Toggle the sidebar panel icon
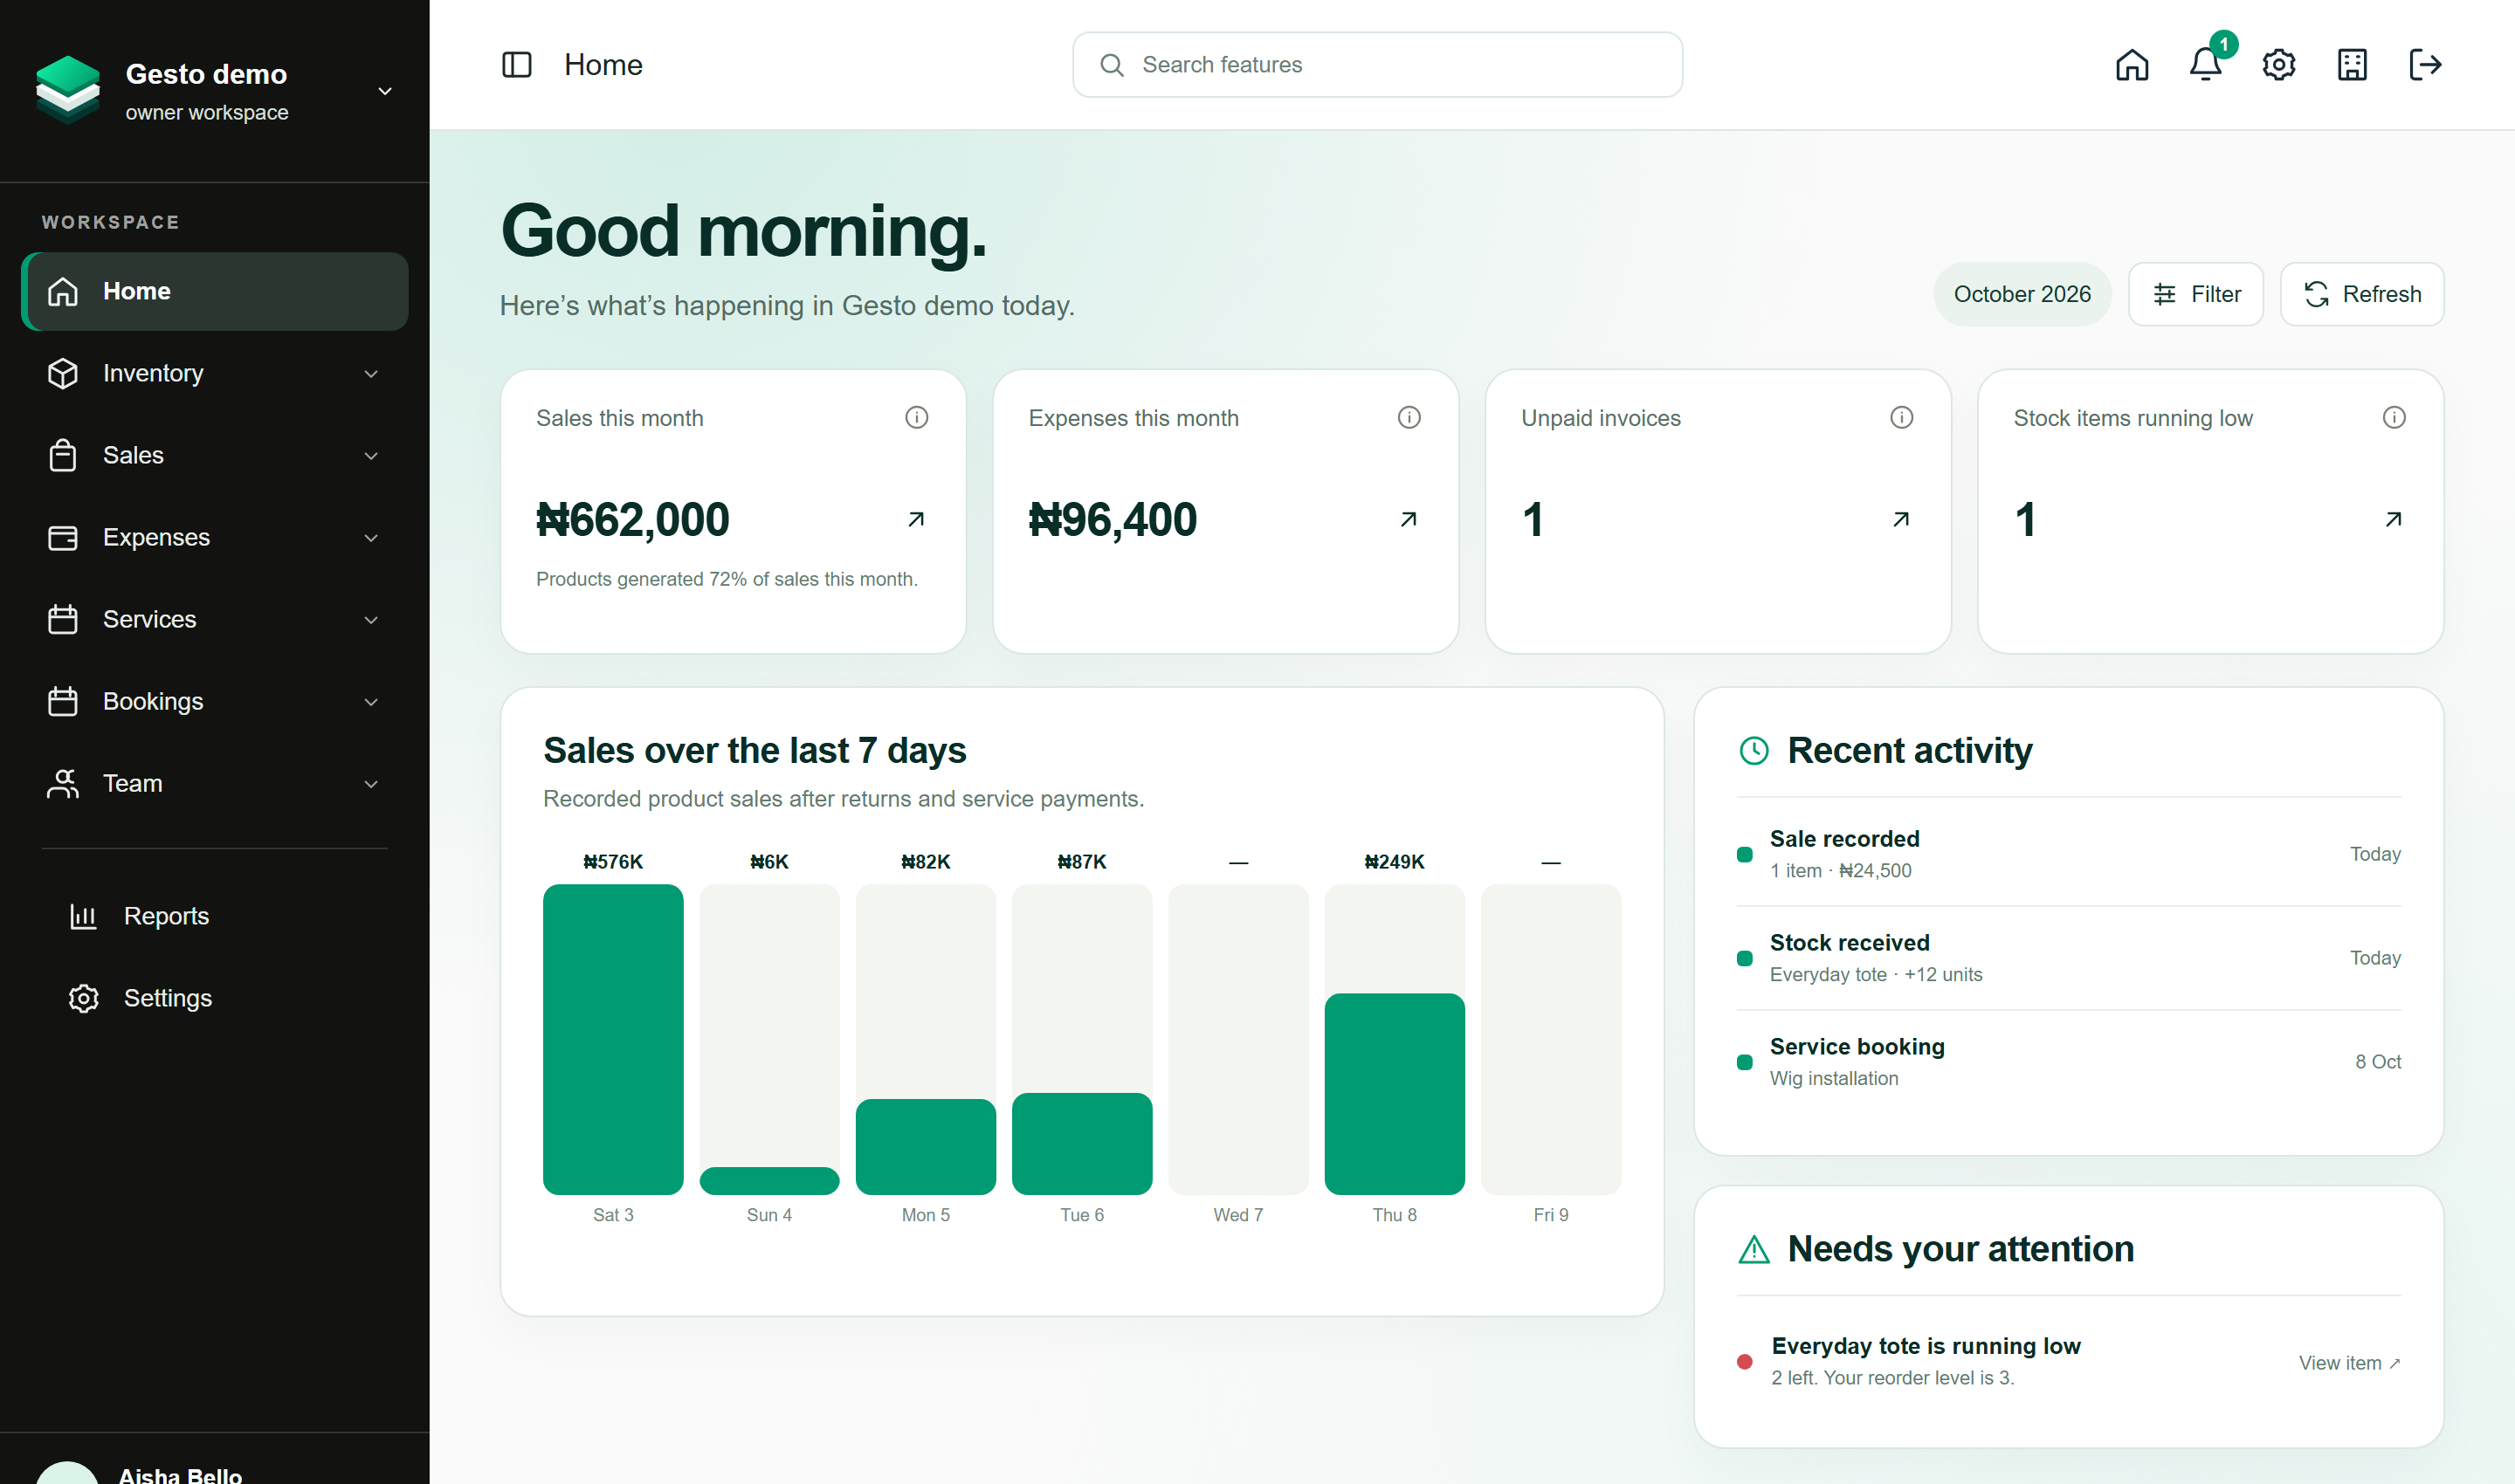The height and width of the screenshot is (1484, 2515). (x=516, y=65)
